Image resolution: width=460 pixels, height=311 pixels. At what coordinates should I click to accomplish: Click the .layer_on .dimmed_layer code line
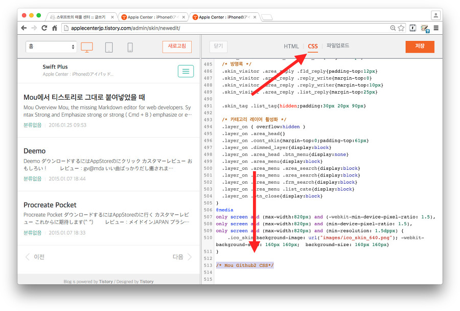pyautogui.click(x=277, y=147)
